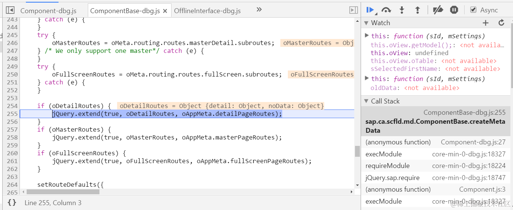513x210 pixels.
Task: Click oMasterRoutes inline value hint on line 246
Action: coord(317,43)
